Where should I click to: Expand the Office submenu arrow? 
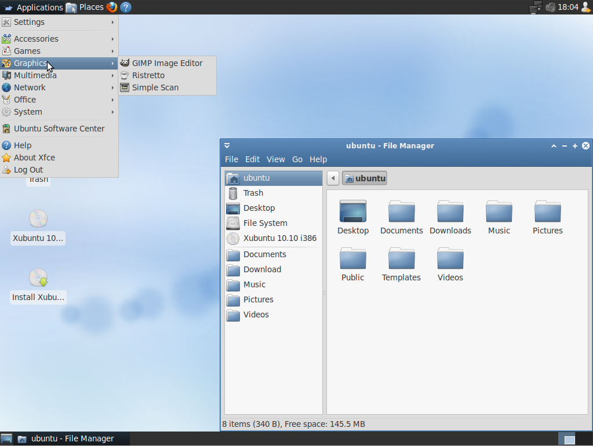coord(112,100)
